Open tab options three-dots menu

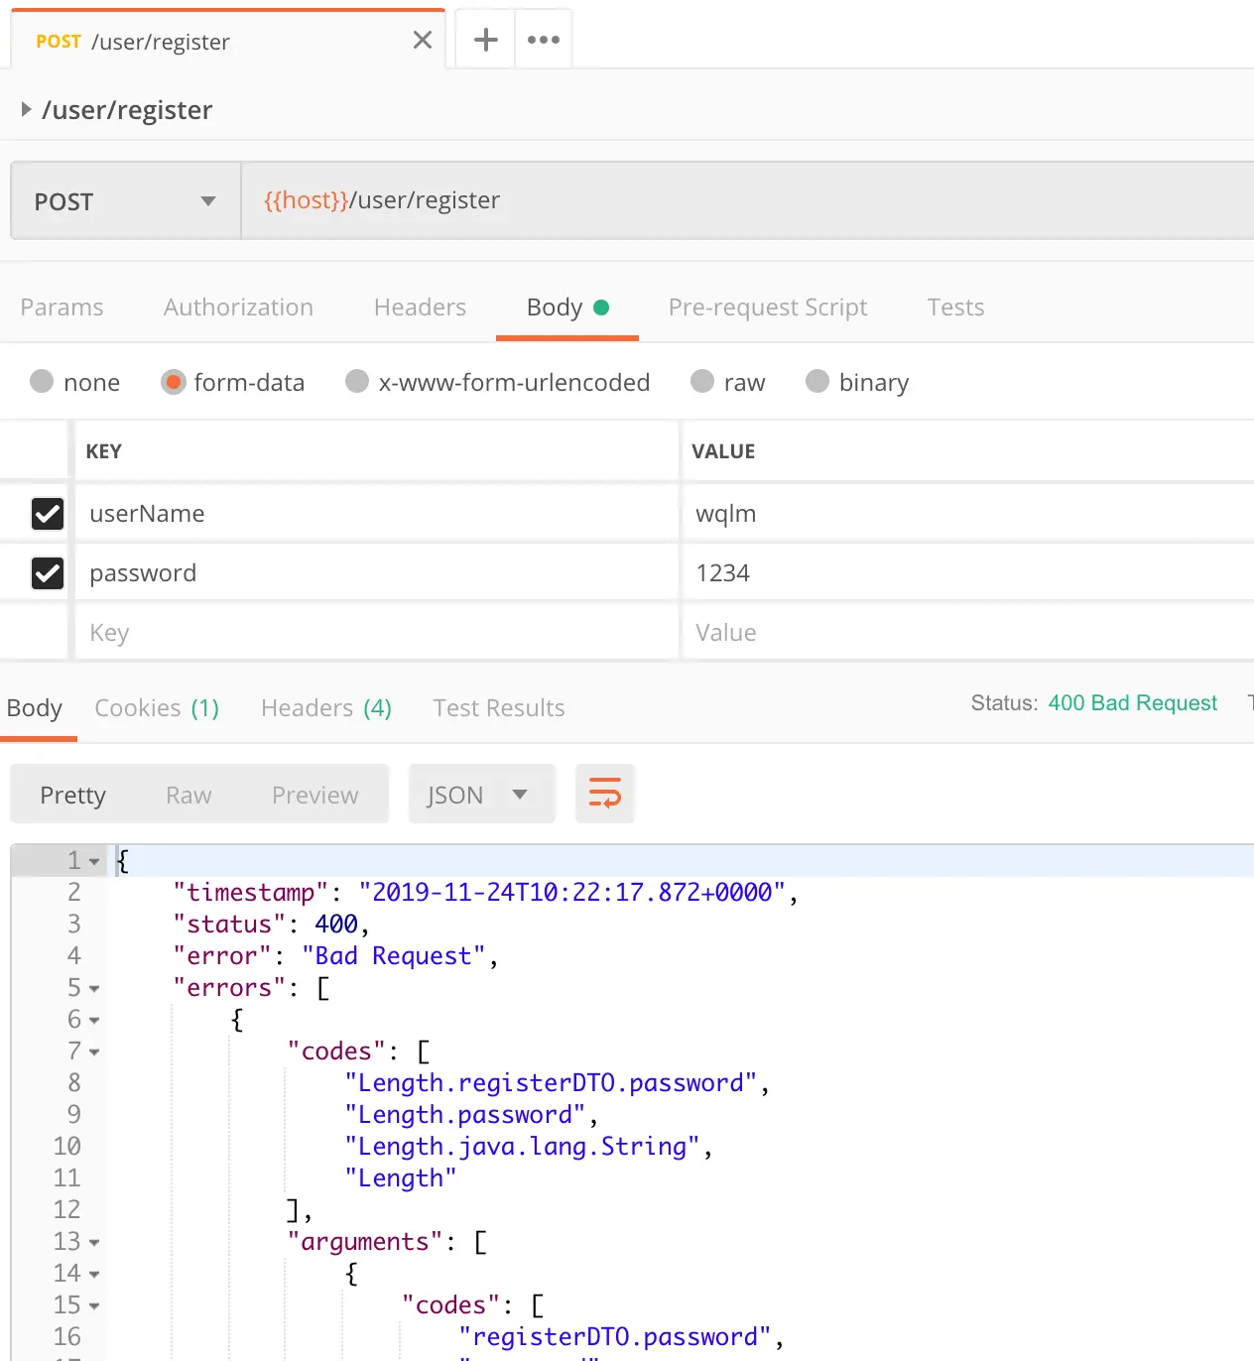tap(543, 41)
